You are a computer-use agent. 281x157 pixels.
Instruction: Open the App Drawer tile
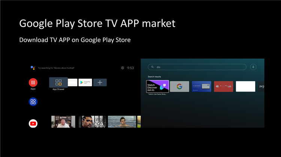tap(58, 82)
